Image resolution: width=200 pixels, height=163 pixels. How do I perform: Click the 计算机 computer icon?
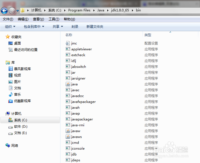pyautogui.click(x=8, y=113)
